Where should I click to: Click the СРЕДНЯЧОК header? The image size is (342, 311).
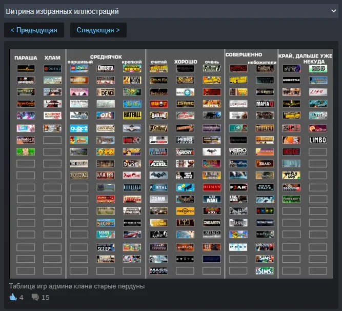pyautogui.click(x=106, y=57)
